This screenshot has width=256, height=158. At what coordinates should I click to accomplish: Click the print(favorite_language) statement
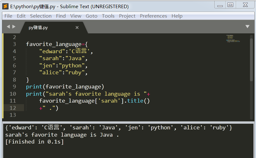point(65,87)
